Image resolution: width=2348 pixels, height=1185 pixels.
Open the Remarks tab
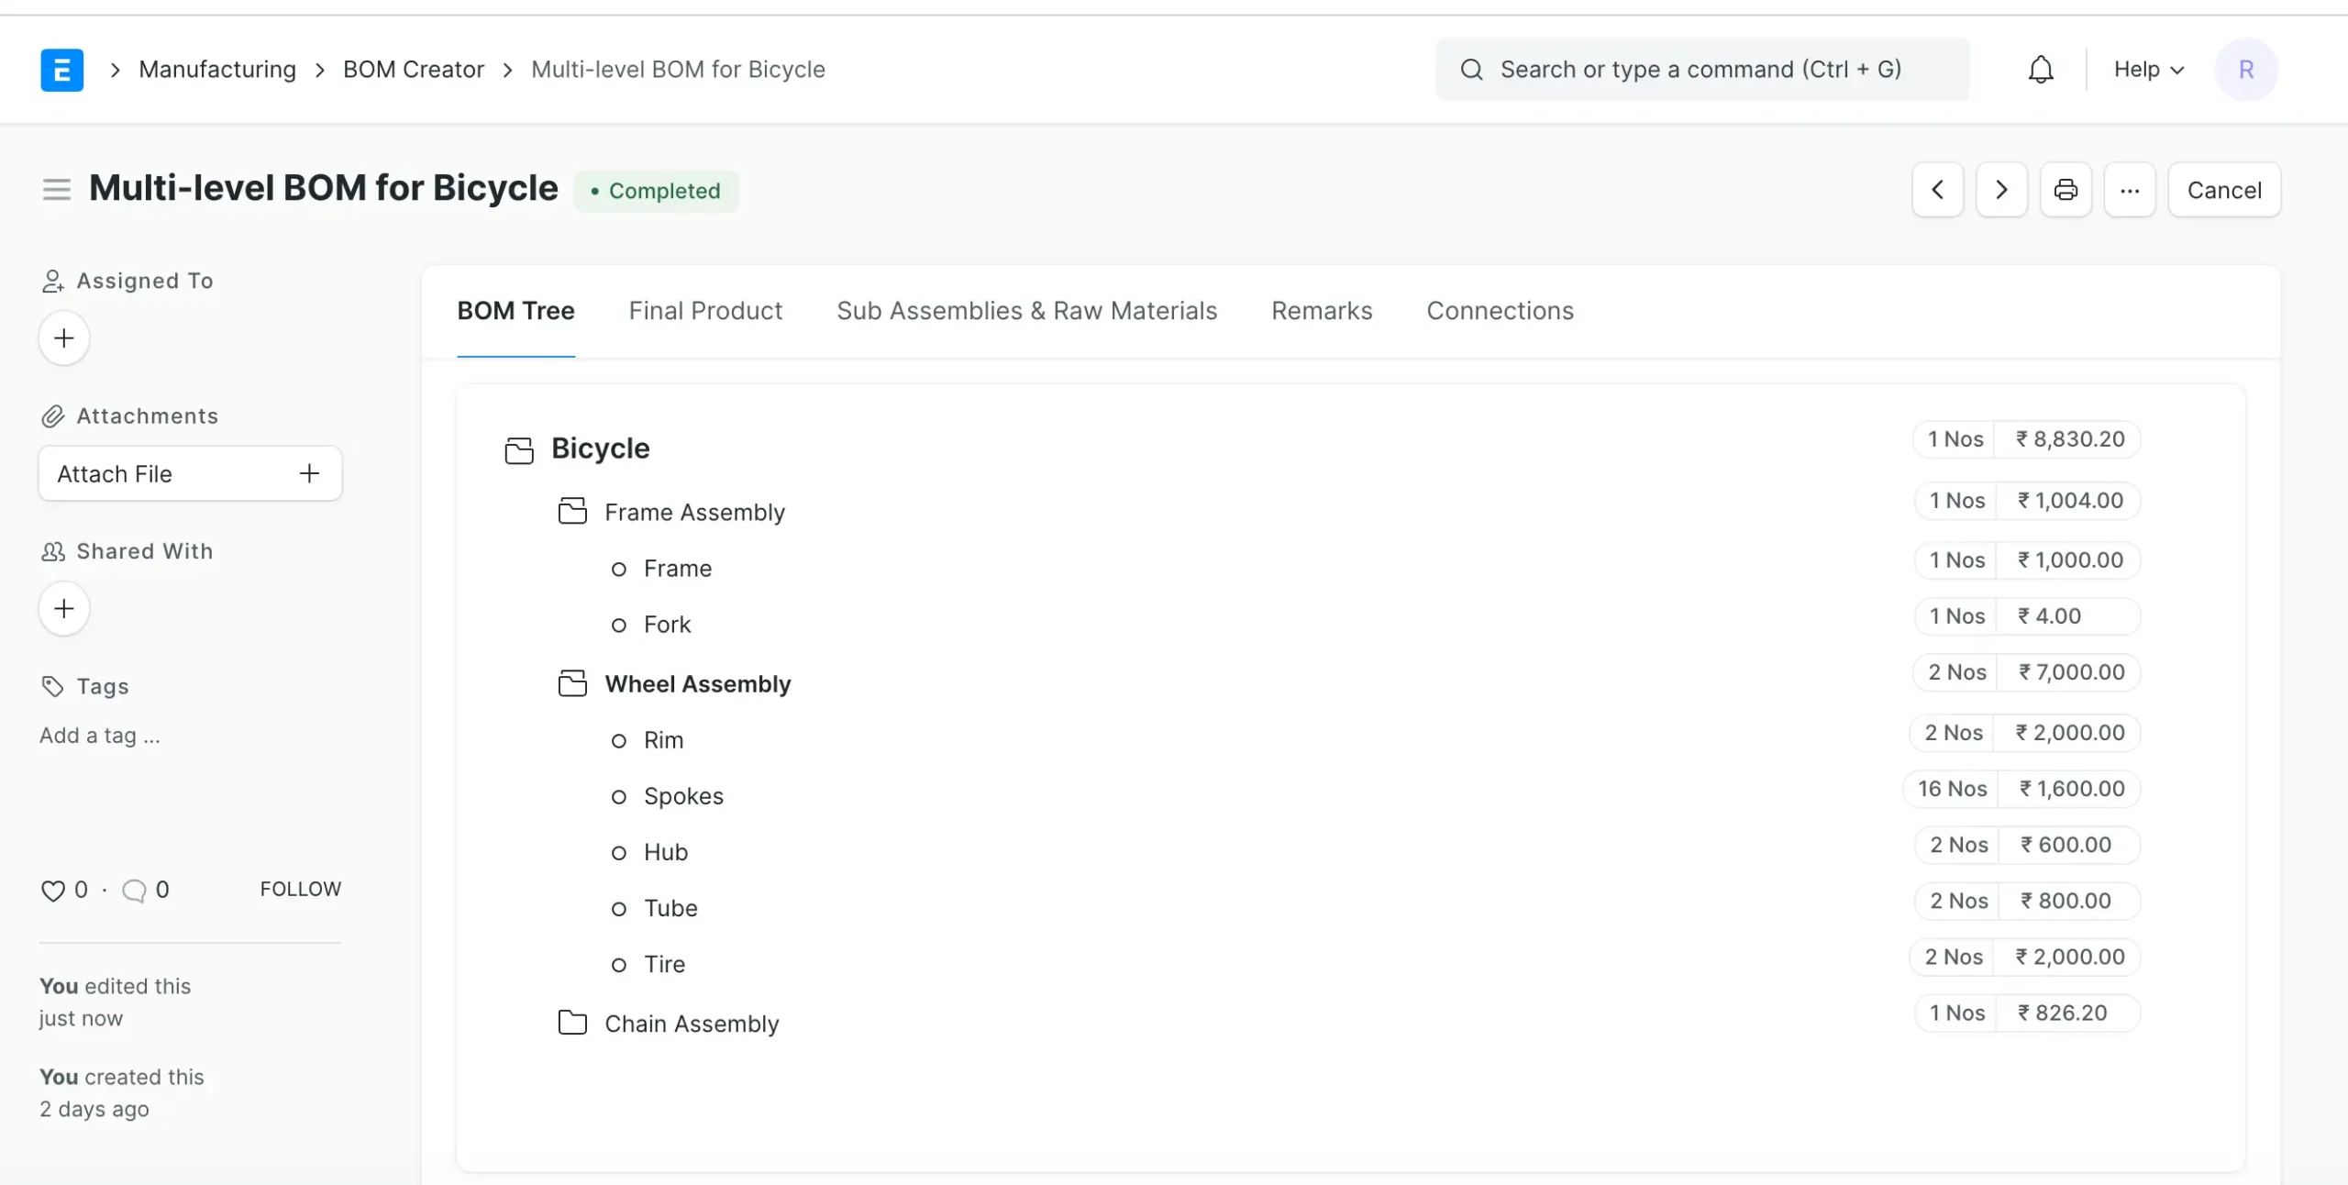click(1322, 311)
